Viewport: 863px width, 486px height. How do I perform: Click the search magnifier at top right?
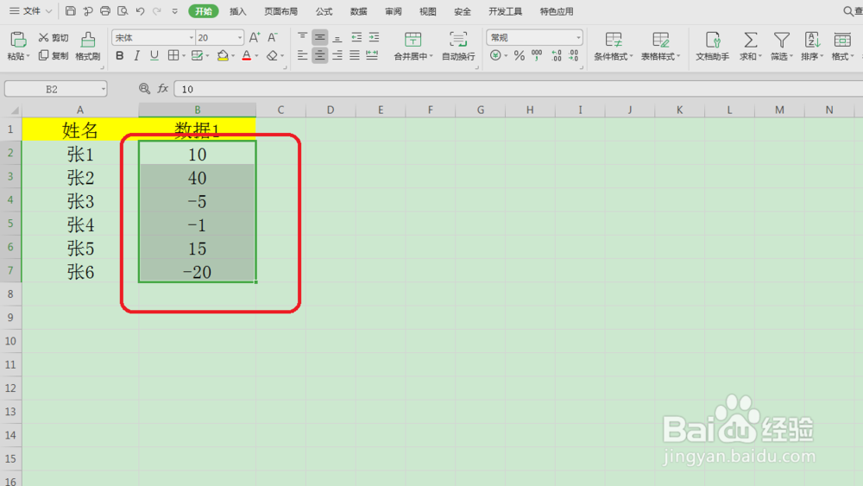pos(848,11)
